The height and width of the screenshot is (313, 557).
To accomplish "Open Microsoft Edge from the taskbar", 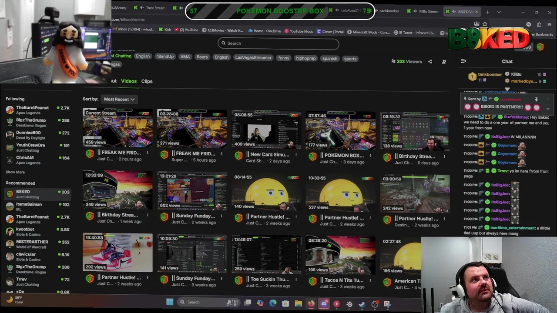I will coord(273,303).
